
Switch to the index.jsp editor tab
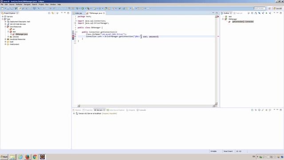79,13
